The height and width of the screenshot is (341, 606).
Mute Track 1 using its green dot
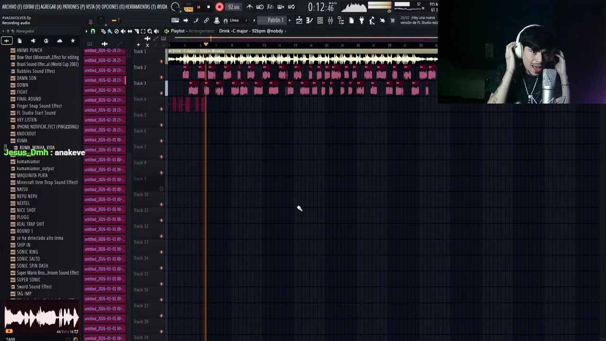tap(161, 61)
